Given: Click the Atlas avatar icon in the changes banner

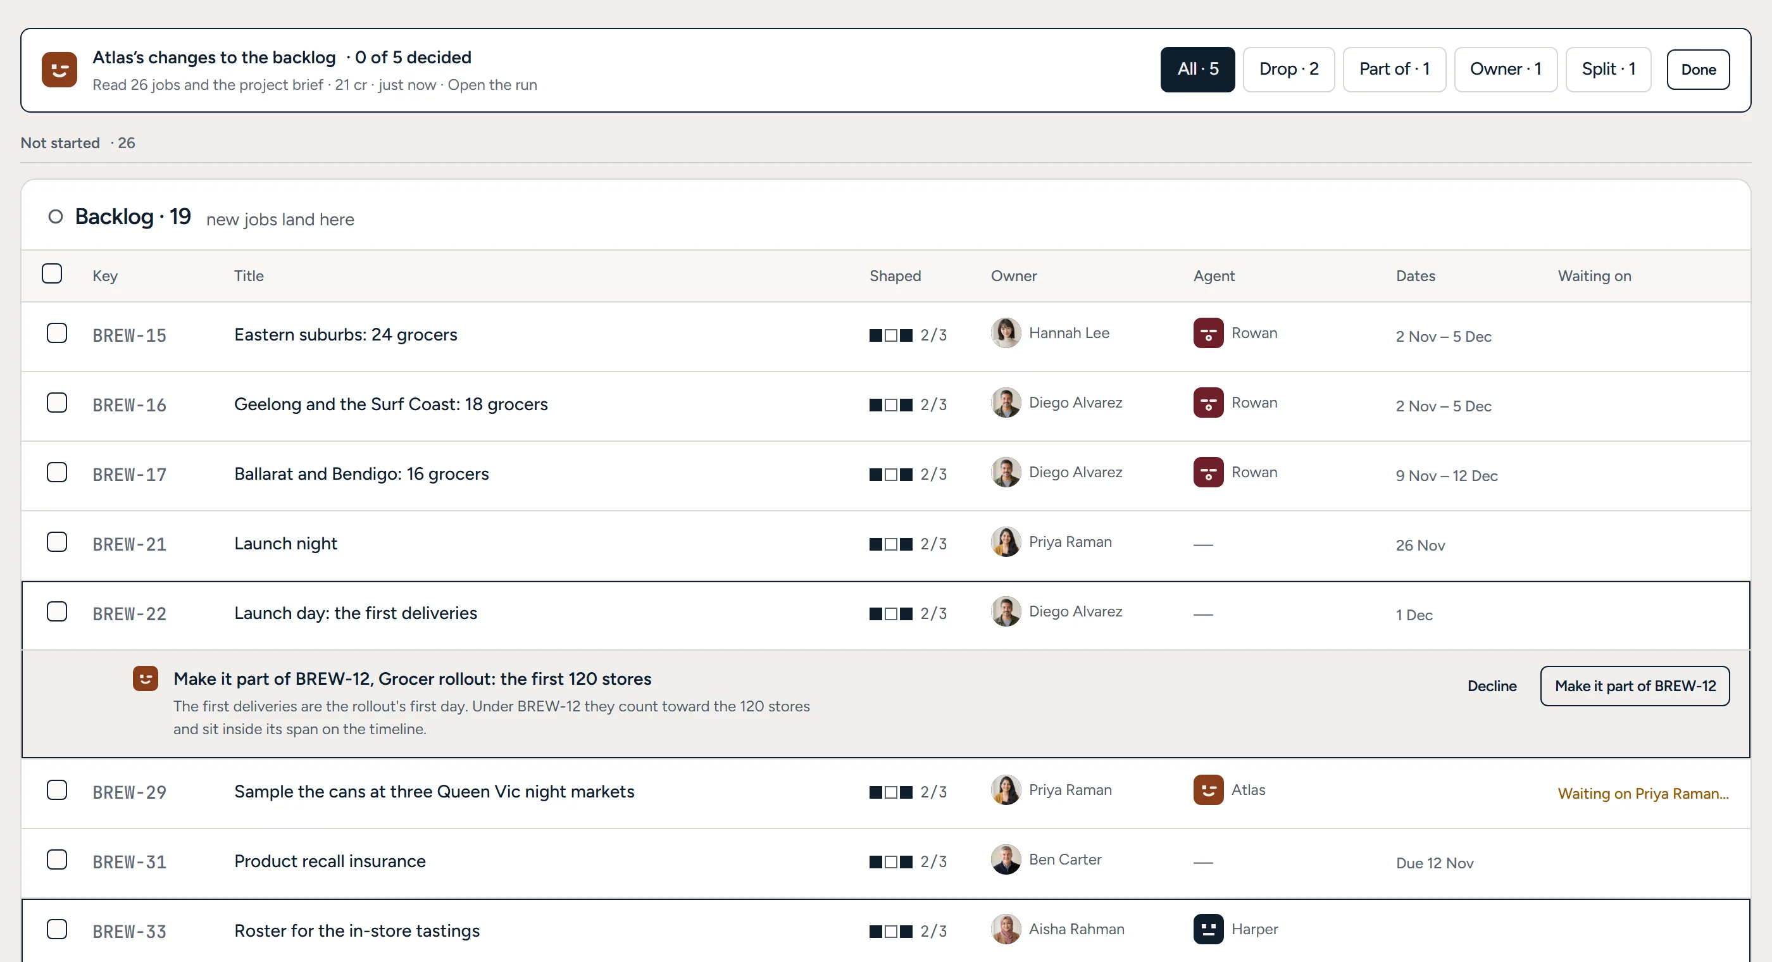Looking at the screenshot, I should point(59,70).
